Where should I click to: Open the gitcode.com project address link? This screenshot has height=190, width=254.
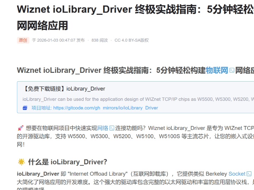105,108
